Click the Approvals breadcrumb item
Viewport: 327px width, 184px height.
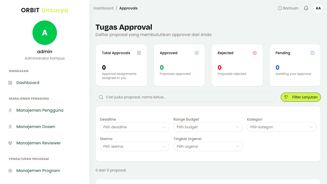coord(129,8)
